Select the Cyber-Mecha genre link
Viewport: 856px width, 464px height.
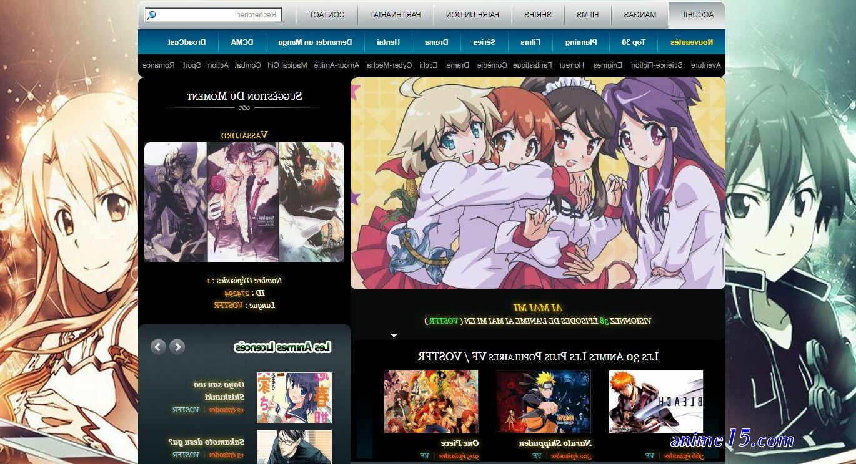pyautogui.click(x=389, y=65)
